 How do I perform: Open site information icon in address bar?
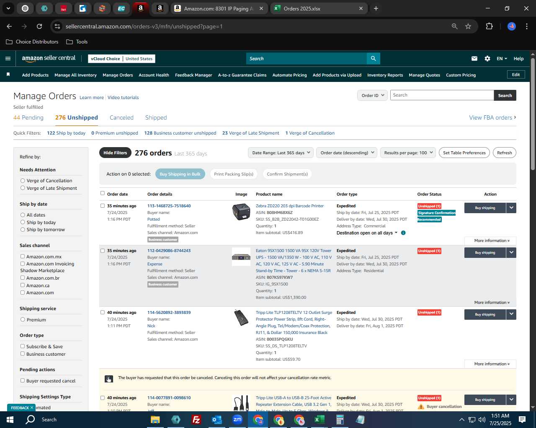click(57, 26)
